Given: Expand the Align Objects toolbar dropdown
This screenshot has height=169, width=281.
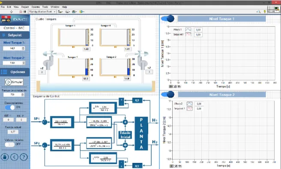Looking at the screenshot, I should pos(60,12).
